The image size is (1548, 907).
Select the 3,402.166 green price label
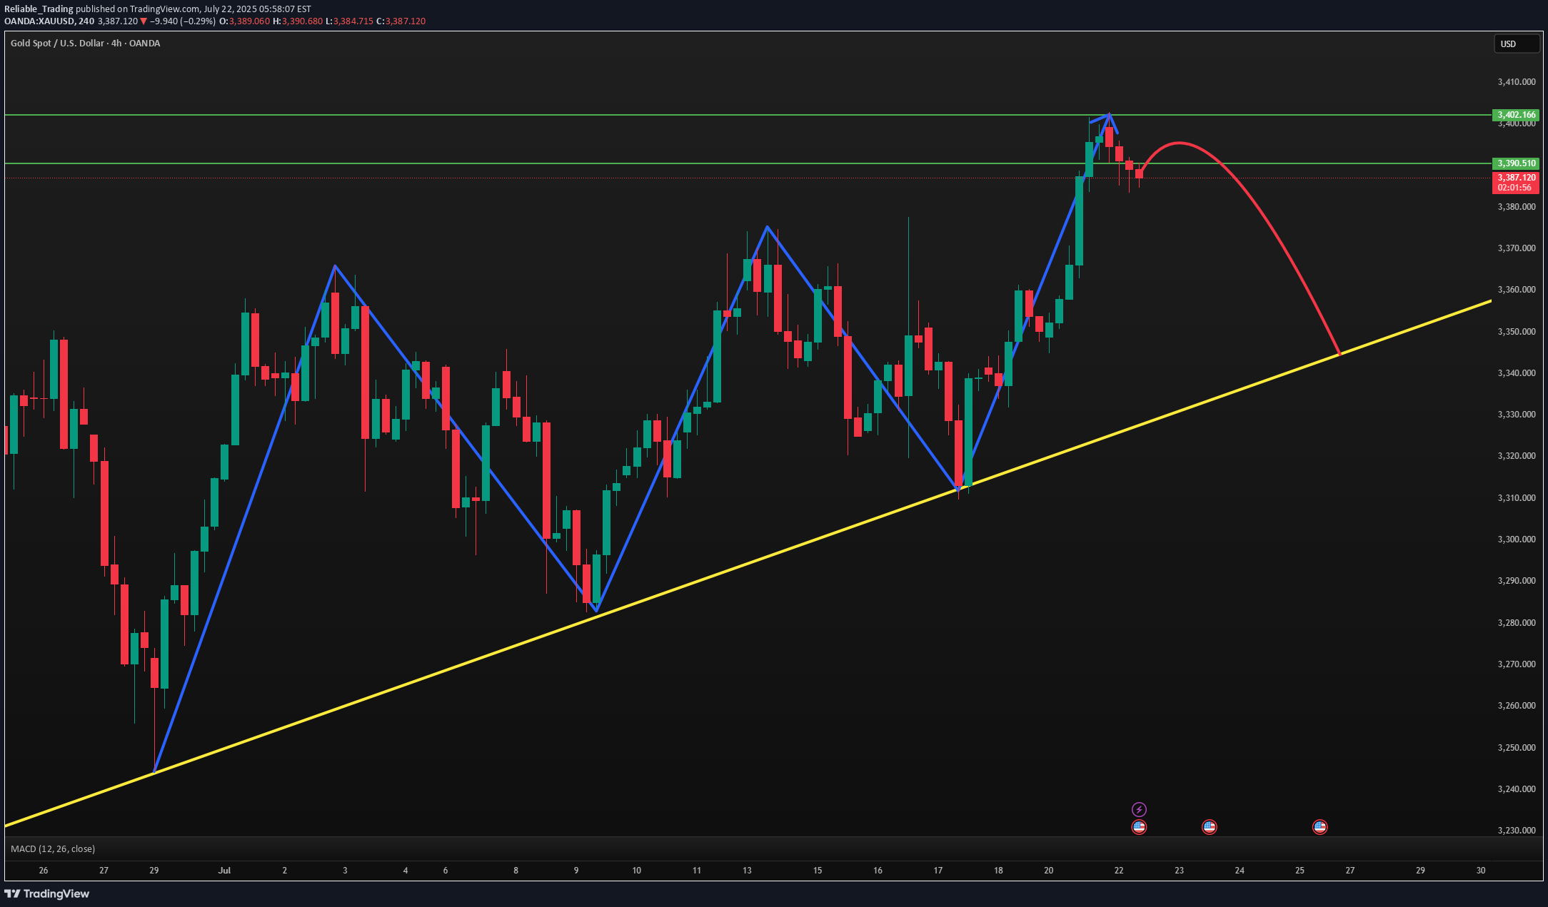tap(1515, 115)
